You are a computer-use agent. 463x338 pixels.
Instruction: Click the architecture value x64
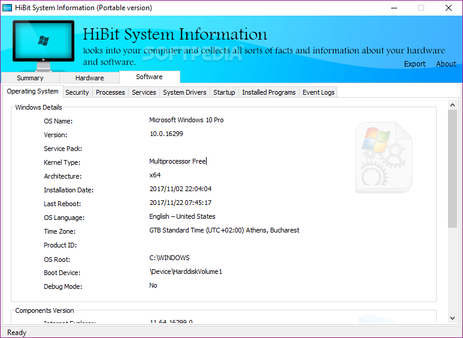155,175
